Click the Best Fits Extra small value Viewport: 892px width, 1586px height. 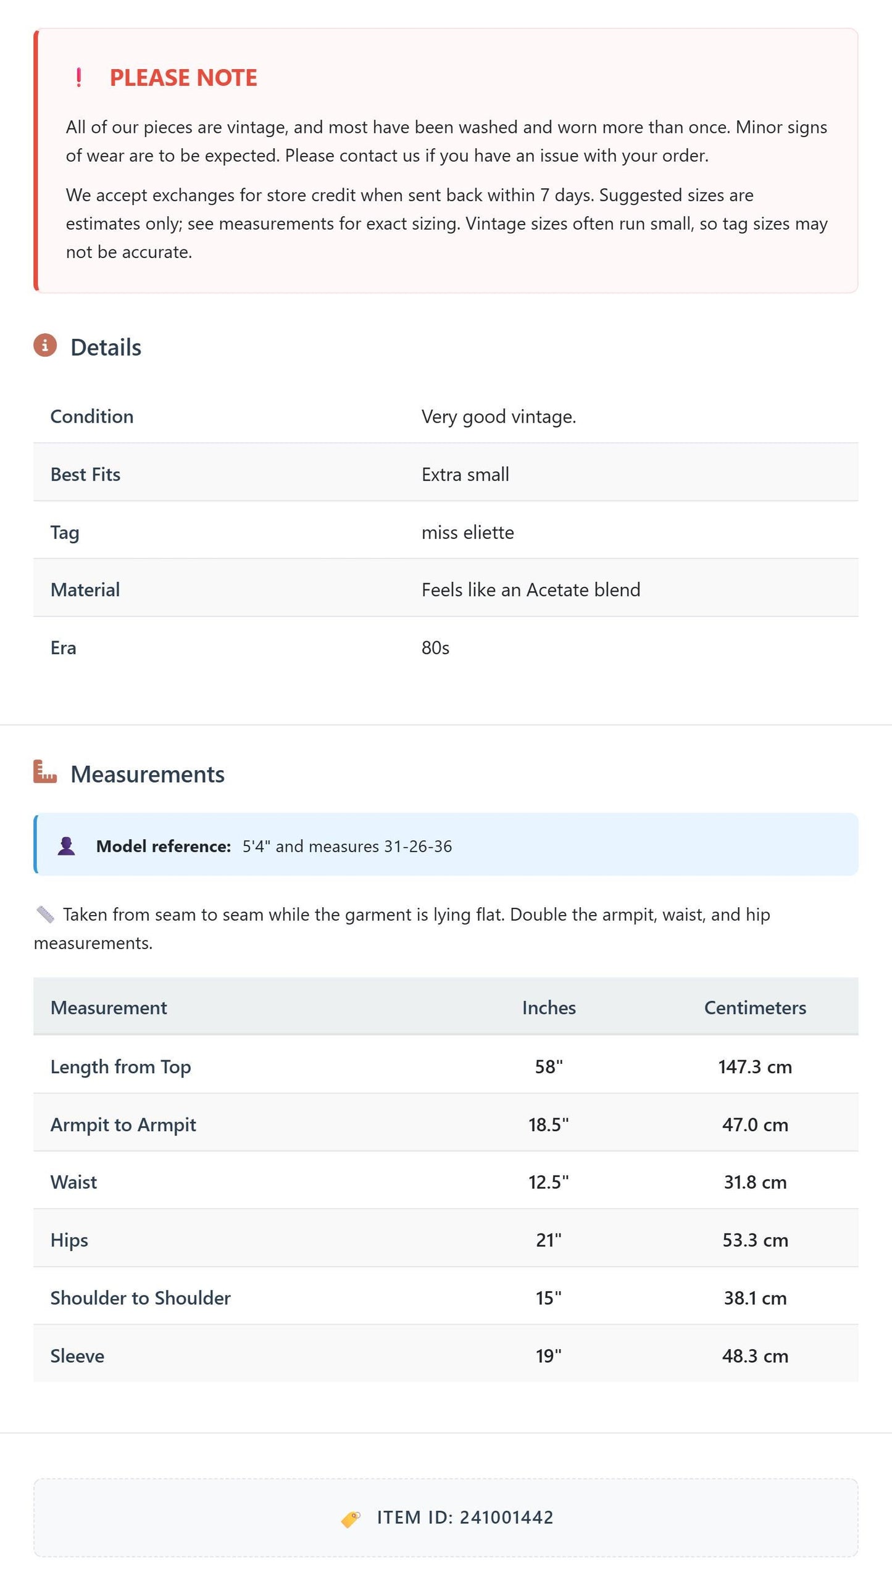coord(465,475)
